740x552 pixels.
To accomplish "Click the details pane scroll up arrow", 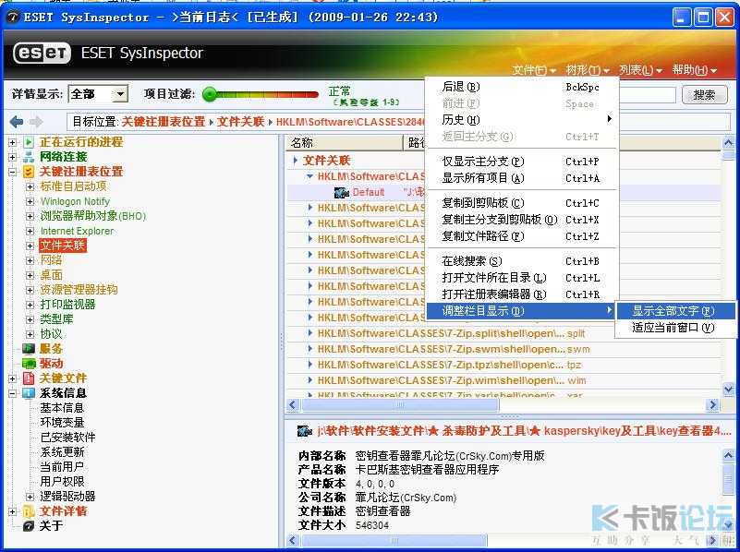I will 728,455.
